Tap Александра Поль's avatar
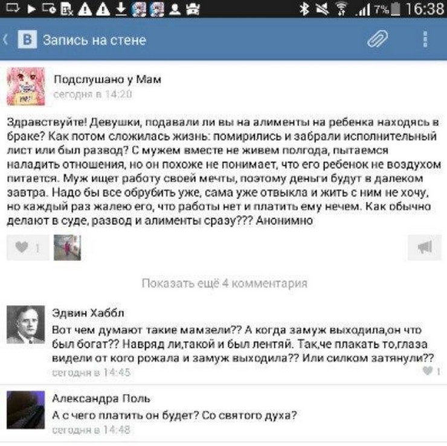Screen dimensions: 447x446 pyautogui.click(x=26, y=410)
